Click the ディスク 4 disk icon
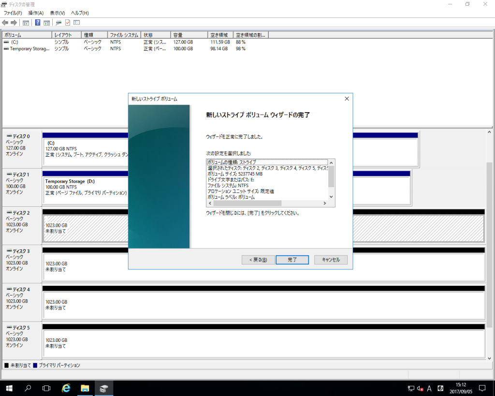This screenshot has width=495, height=396. [x=9, y=289]
